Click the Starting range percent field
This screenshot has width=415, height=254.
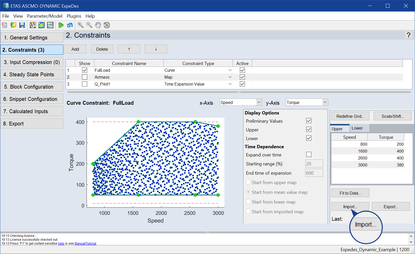(x=314, y=164)
